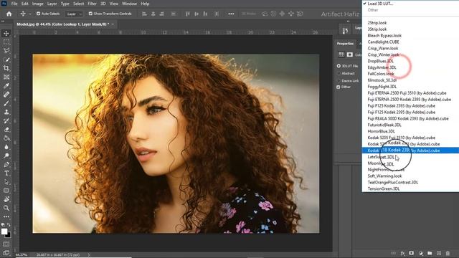Click the New adjustment layer icon

coord(421,253)
